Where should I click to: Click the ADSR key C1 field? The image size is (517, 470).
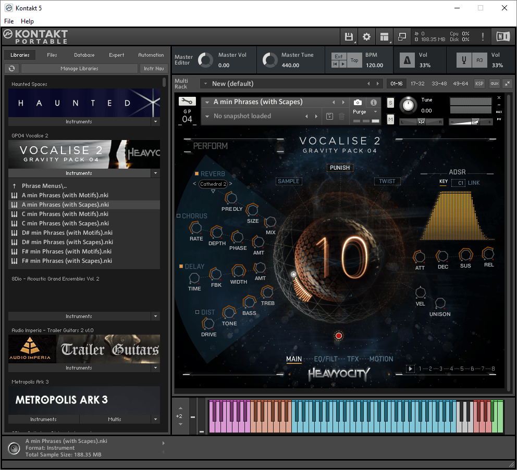coord(458,183)
